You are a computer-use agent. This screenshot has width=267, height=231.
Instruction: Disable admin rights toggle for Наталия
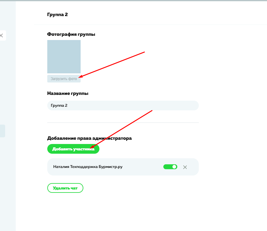[x=170, y=167]
